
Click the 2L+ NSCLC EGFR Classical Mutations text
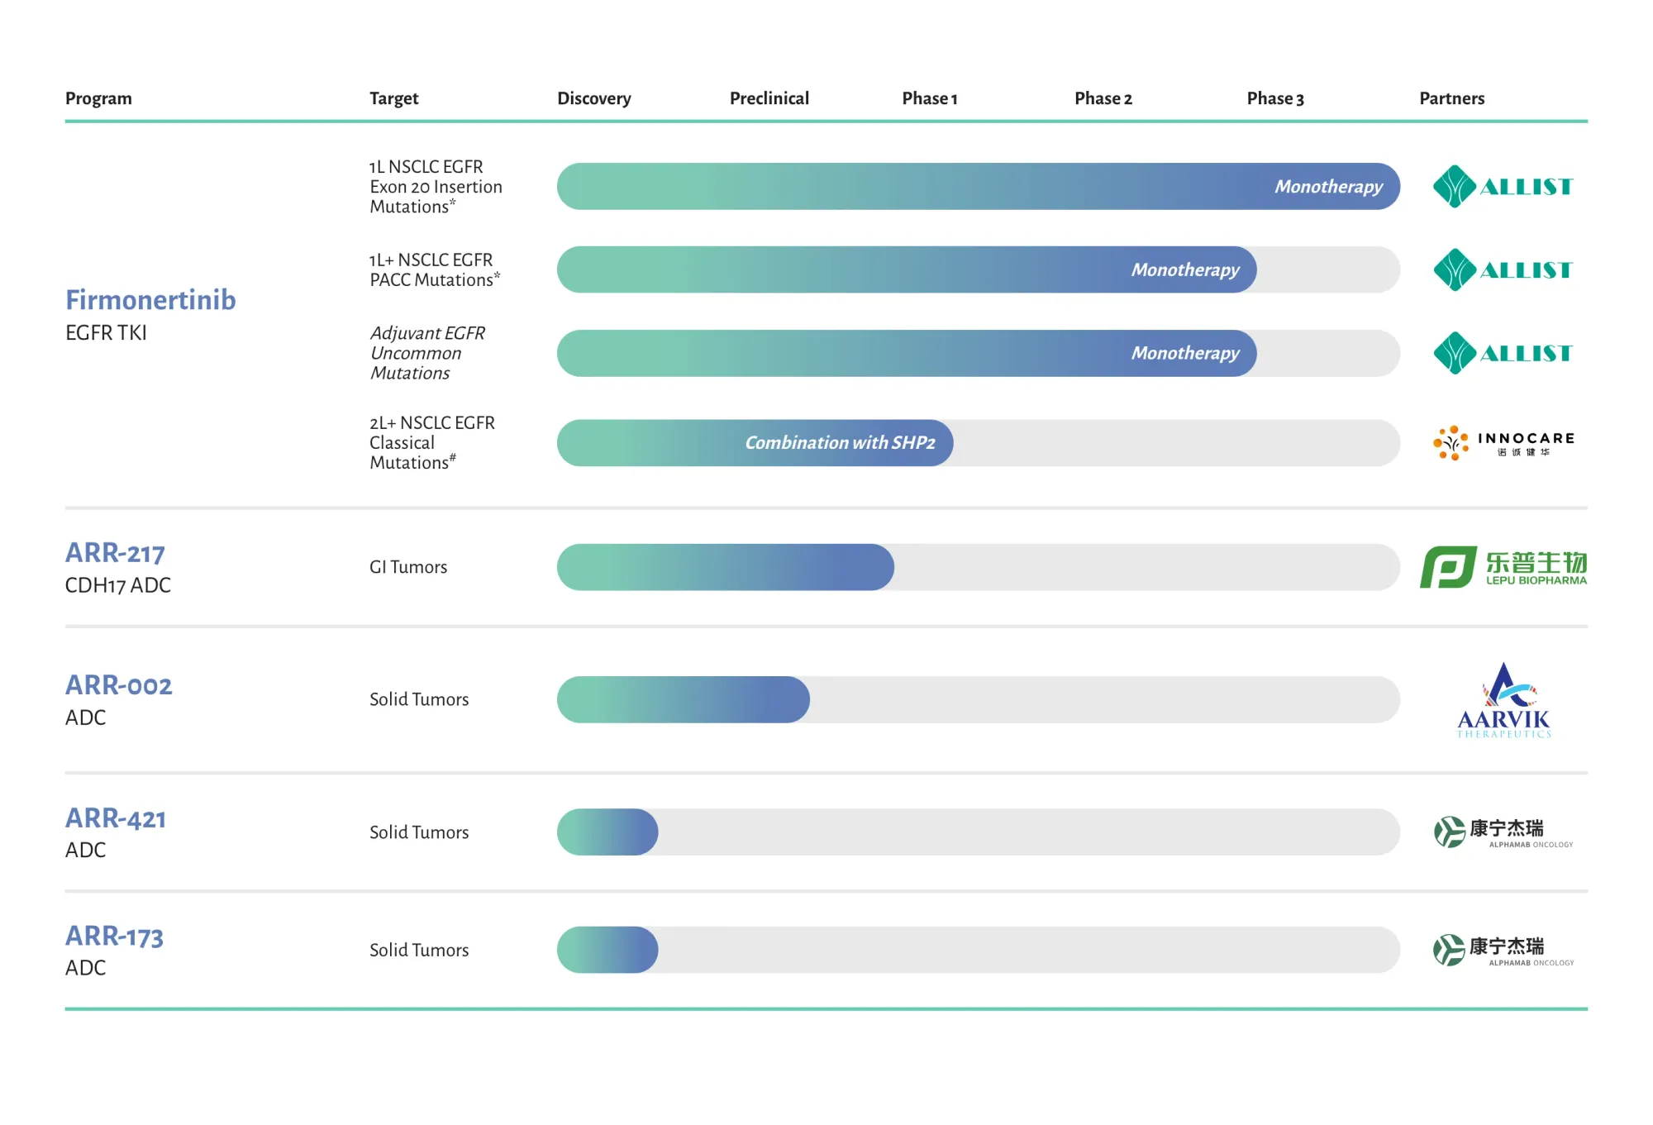431,443
